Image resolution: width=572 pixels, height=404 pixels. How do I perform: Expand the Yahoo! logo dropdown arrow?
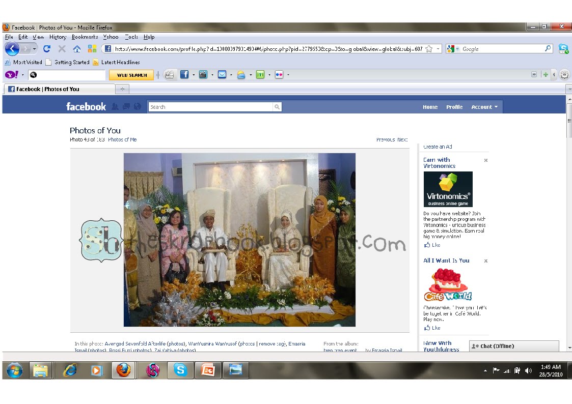(22, 75)
